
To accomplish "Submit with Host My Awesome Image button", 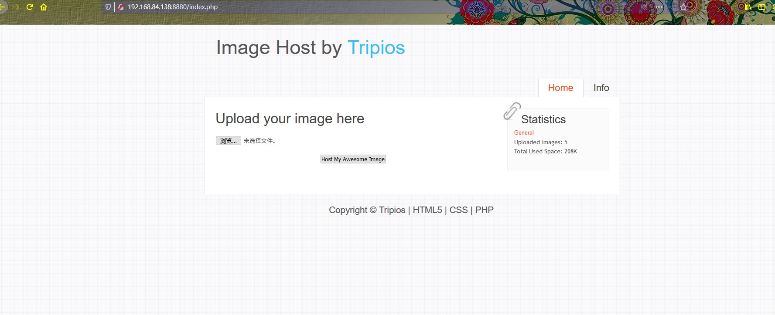I will [x=353, y=159].
